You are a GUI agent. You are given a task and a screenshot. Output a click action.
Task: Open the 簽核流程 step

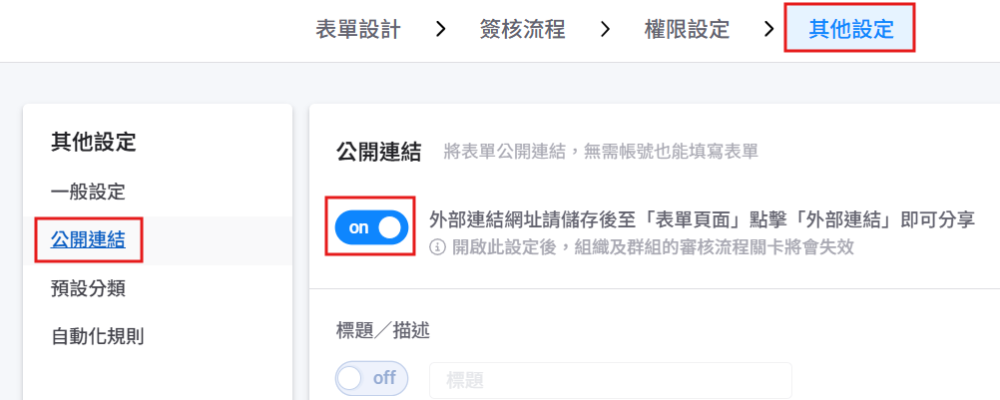[x=522, y=30]
